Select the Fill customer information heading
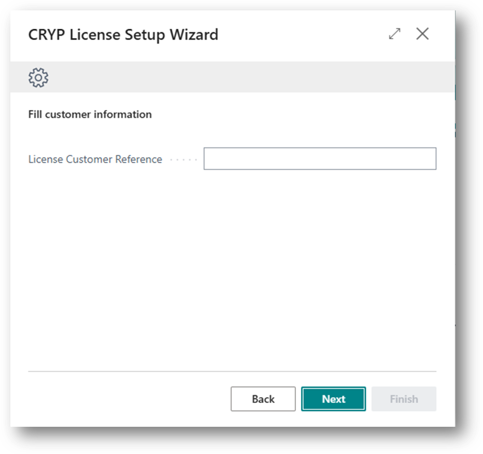This screenshot has height=454, width=483. (90, 114)
